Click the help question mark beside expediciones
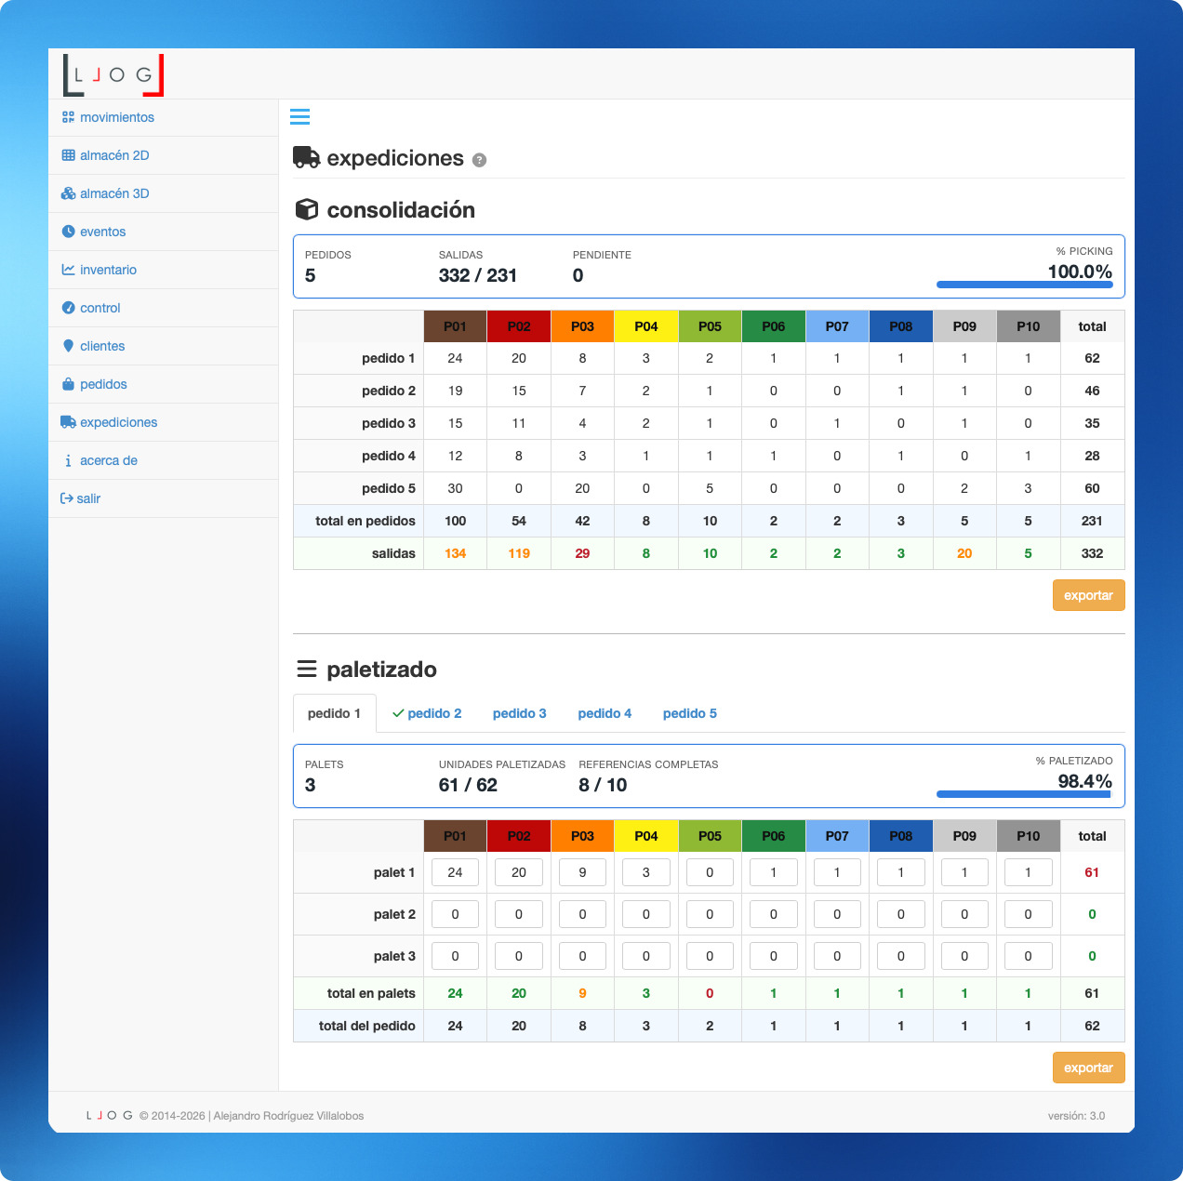The image size is (1183, 1181). click(x=479, y=160)
